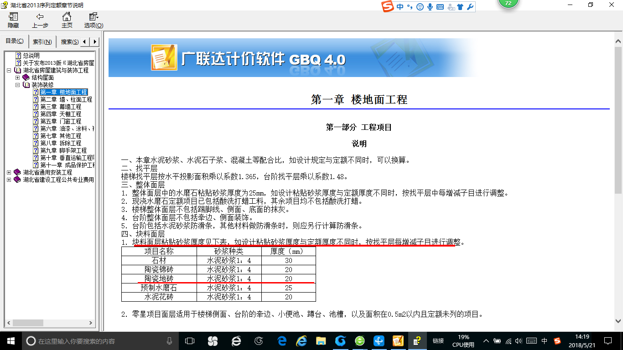Expand 湖北省建设工程公共专业费用 node
623x350 pixels.
(9, 180)
